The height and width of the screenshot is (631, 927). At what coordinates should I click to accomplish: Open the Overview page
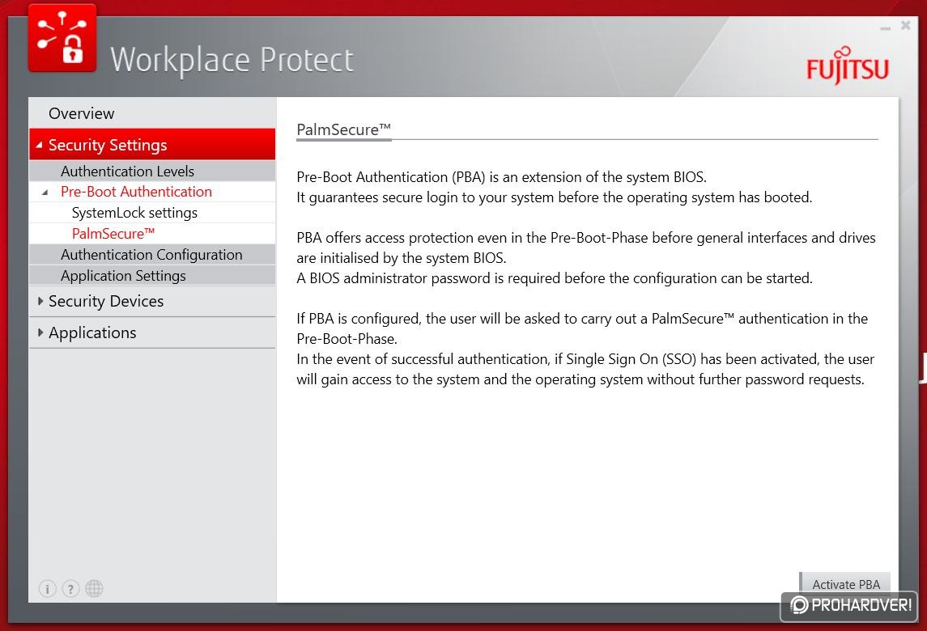[x=152, y=112]
